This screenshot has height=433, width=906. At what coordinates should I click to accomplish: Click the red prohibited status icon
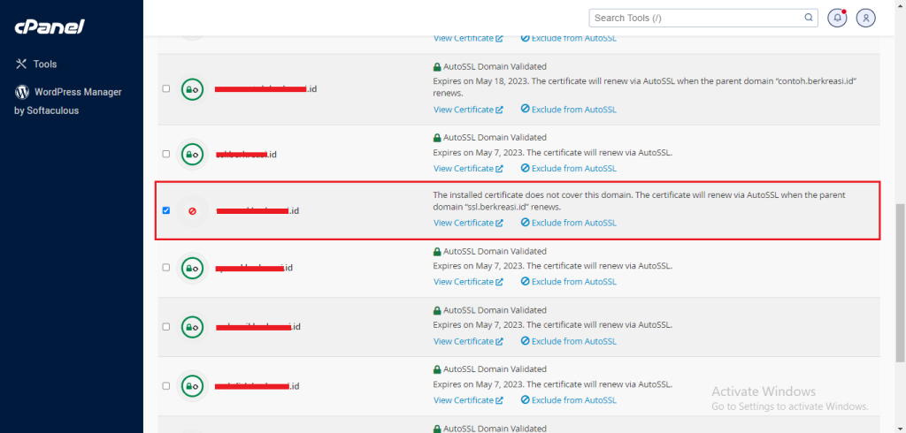pyautogui.click(x=192, y=211)
